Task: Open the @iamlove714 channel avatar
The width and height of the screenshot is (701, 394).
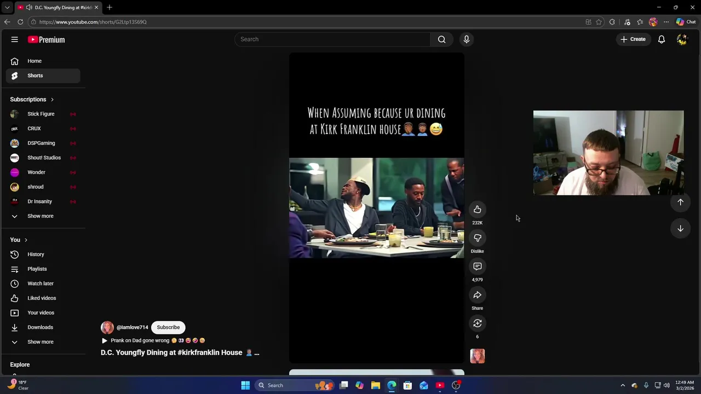Action: 107,327
